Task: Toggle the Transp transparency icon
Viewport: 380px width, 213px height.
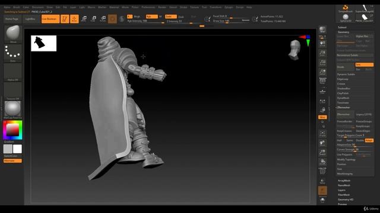Action: [x=322, y=181]
